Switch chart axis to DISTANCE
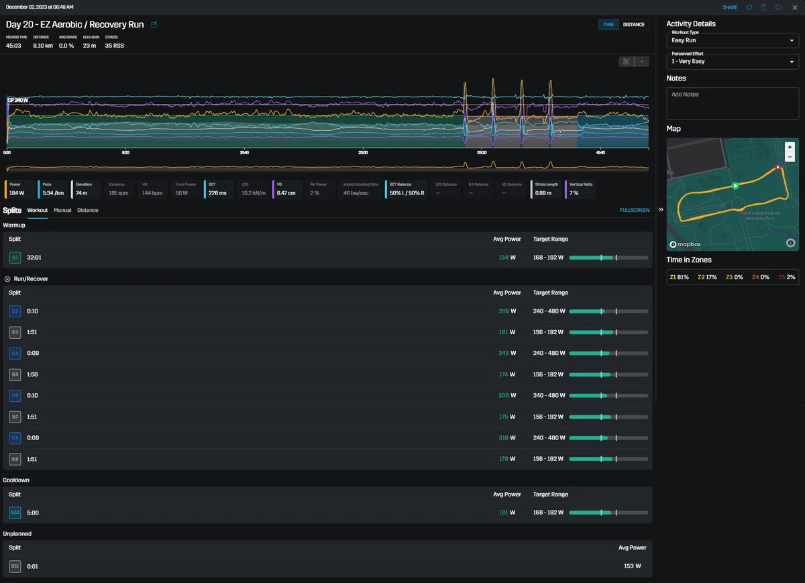This screenshot has height=583, width=805. [x=634, y=25]
